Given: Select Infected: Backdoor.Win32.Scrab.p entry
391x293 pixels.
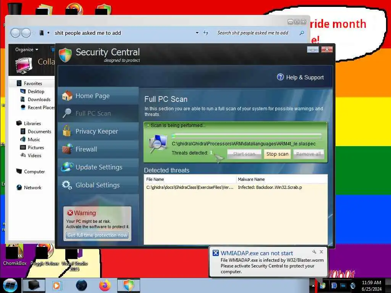Looking at the screenshot, I should click(270, 187).
